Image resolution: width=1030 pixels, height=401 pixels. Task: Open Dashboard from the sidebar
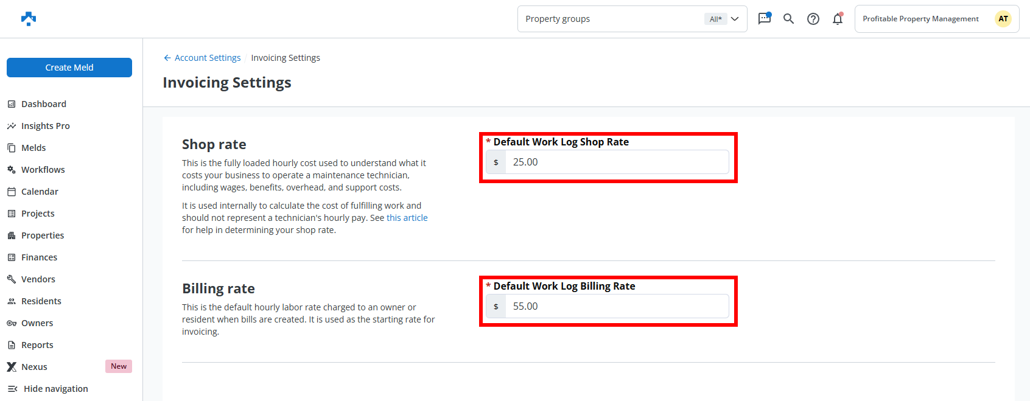point(43,104)
